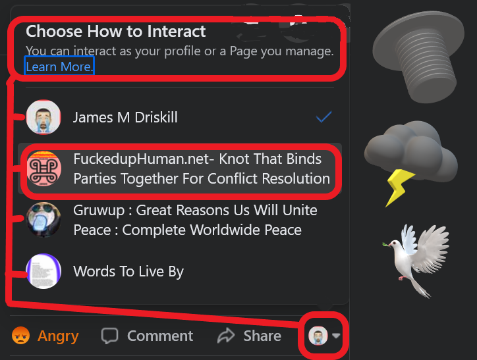Click James M Driskill's crying avatar

coord(43,117)
